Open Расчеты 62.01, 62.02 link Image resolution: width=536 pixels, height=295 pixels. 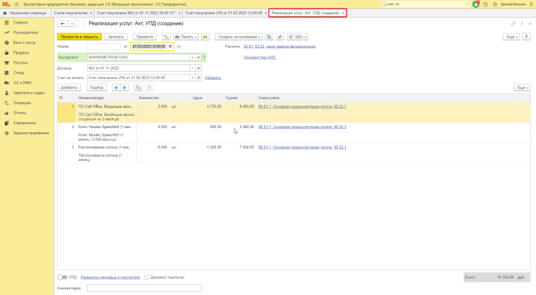pyautogui.click(x=279, y=46)
